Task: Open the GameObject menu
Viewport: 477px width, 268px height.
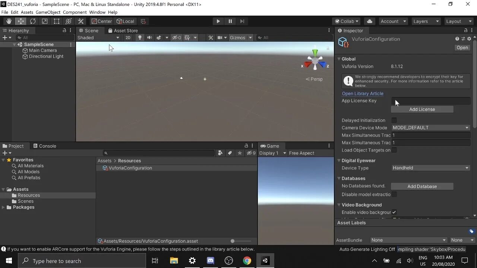Action: tap(48, 12)
